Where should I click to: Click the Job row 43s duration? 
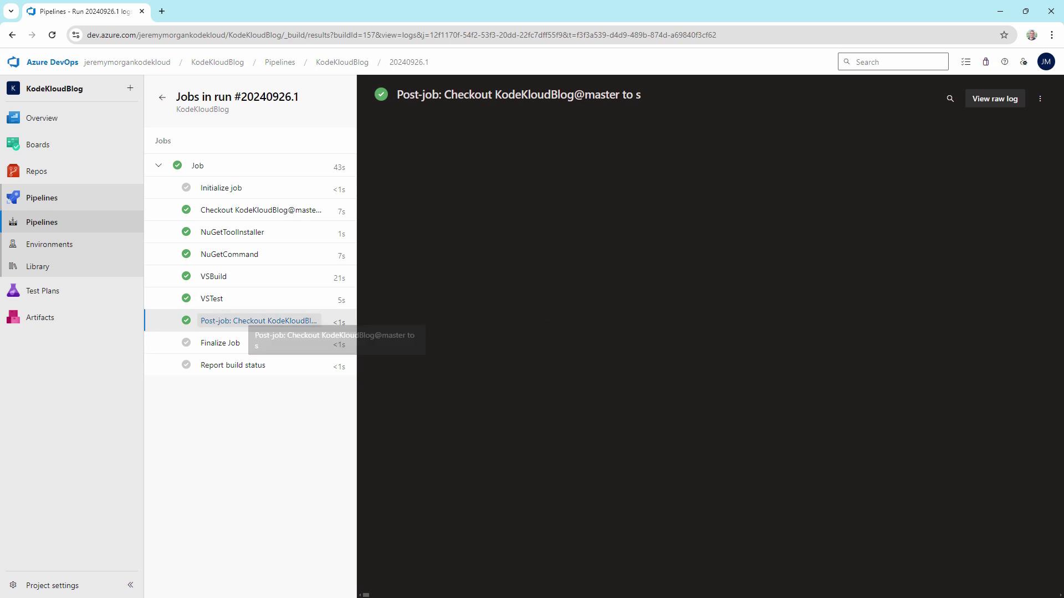pos(339,167)
